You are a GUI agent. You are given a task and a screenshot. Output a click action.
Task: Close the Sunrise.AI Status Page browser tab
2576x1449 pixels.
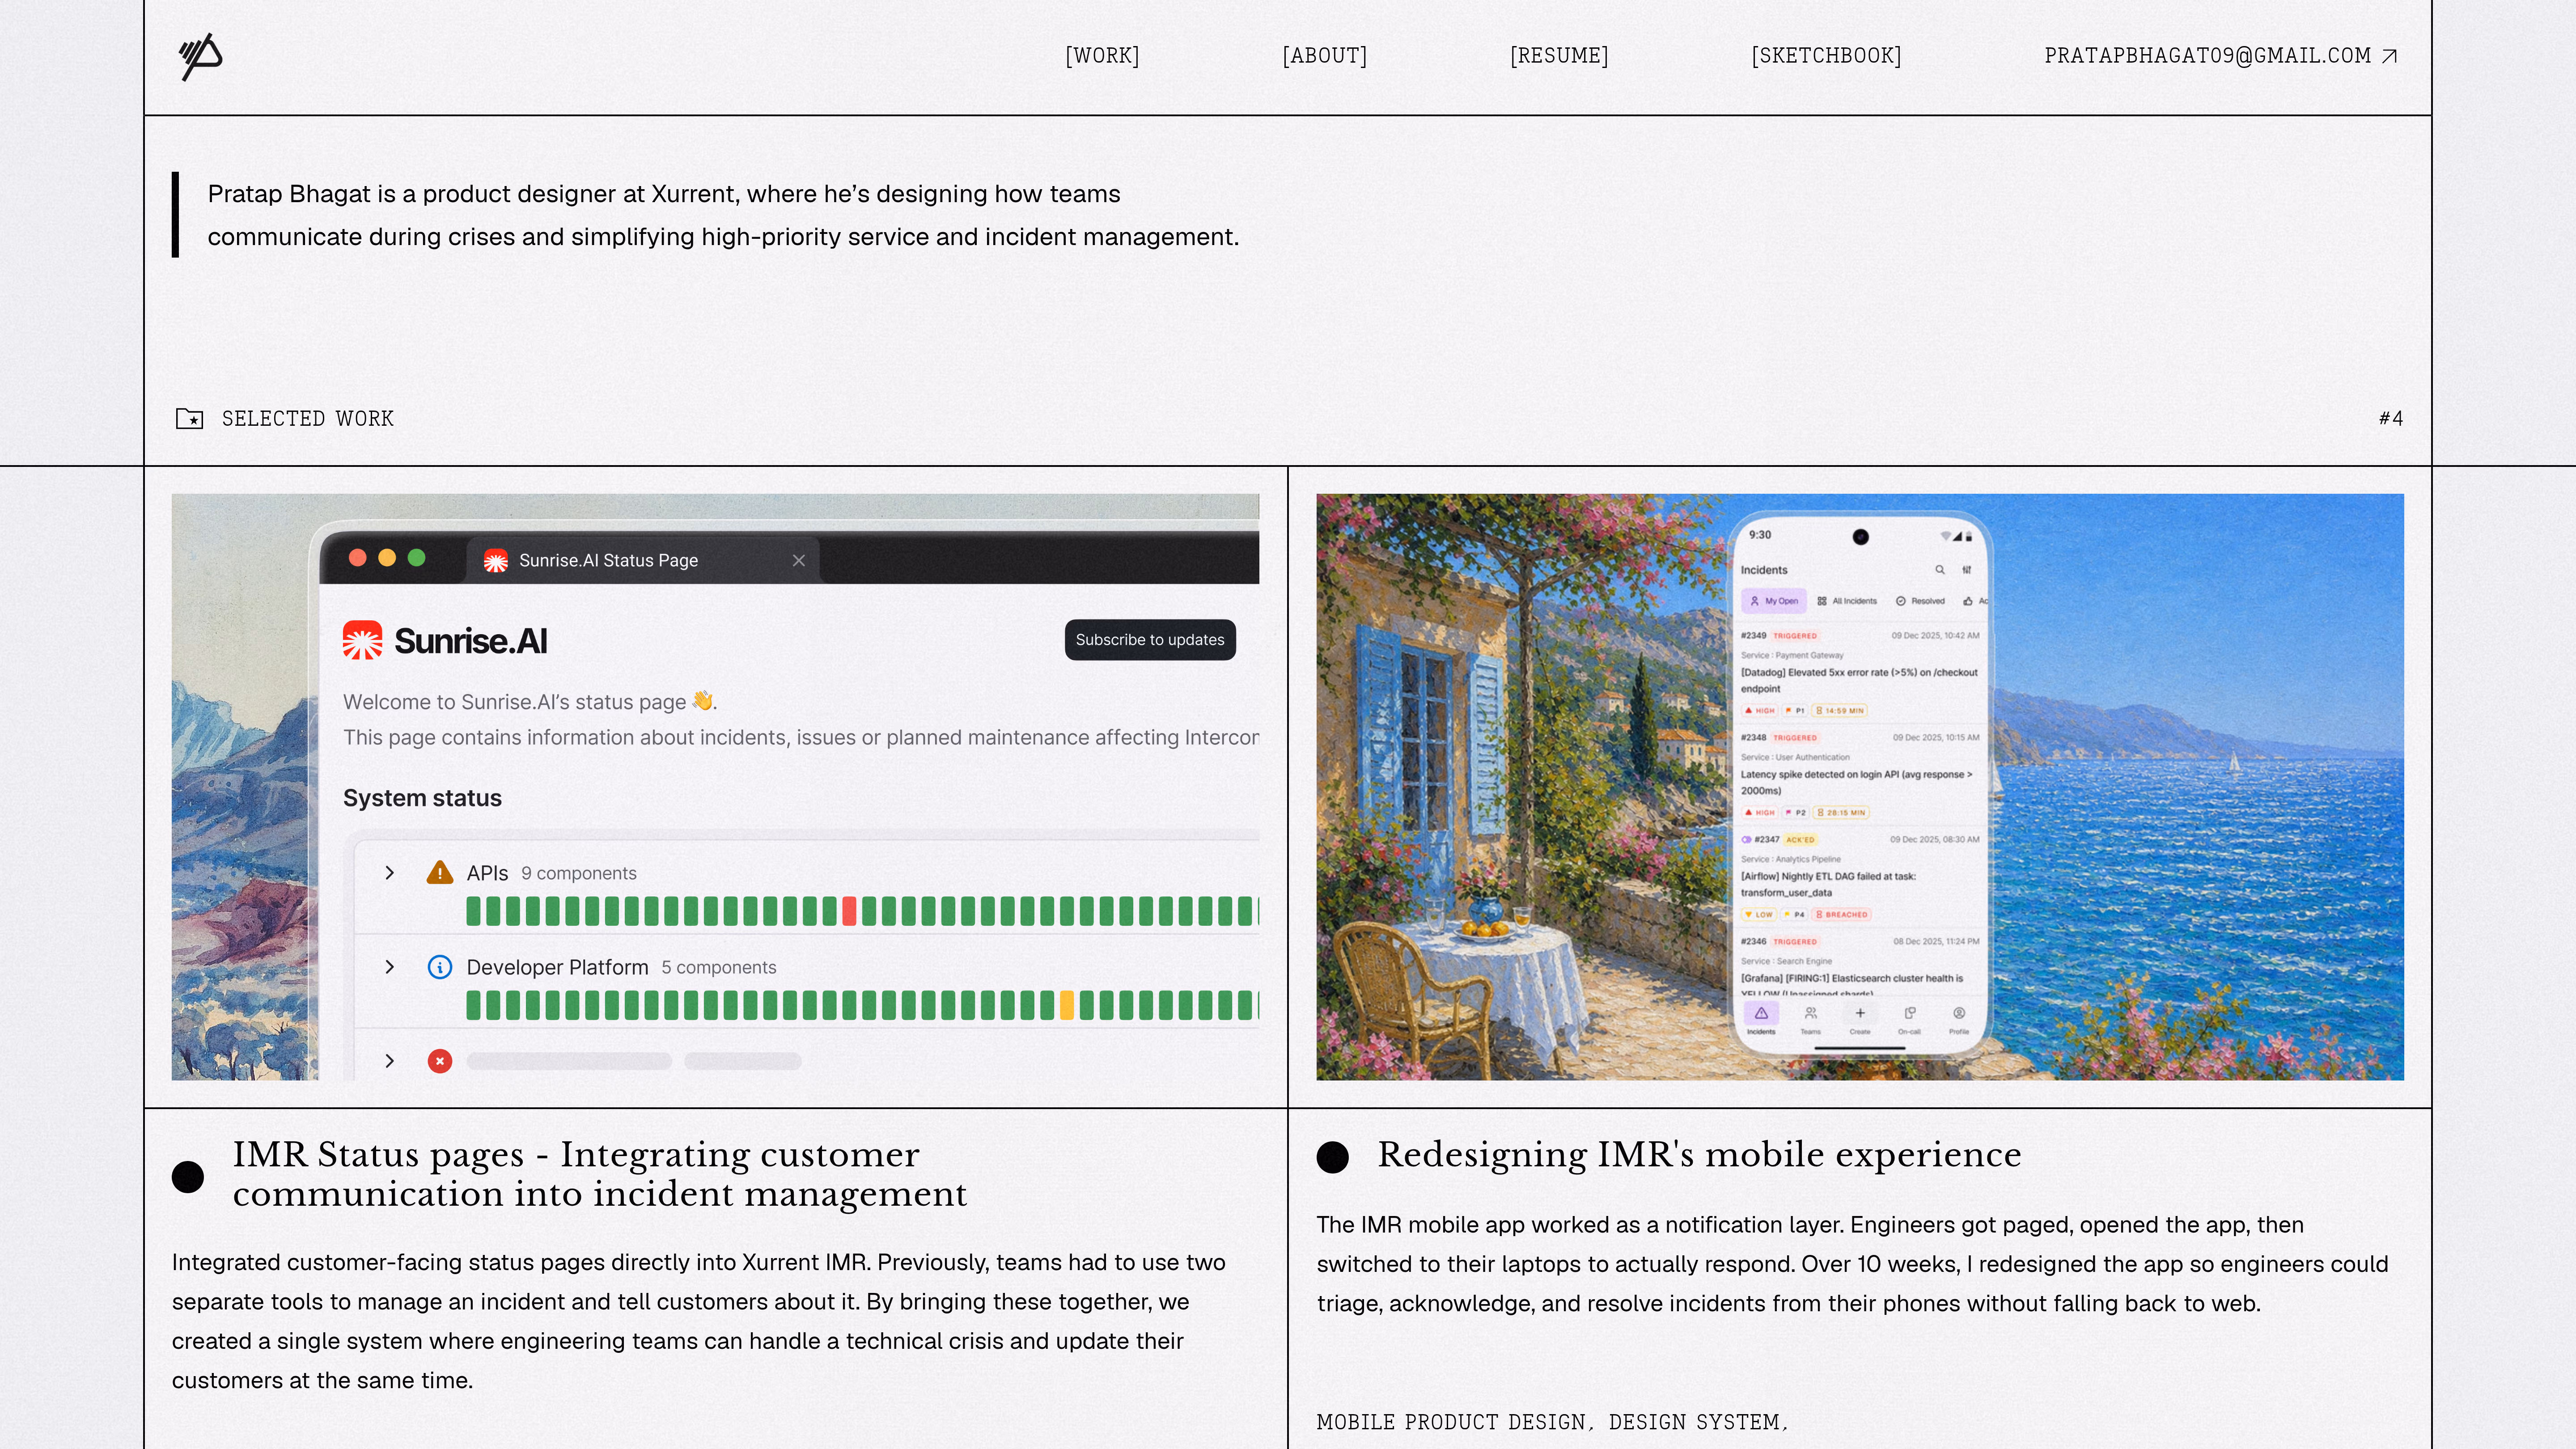point(799,560)
